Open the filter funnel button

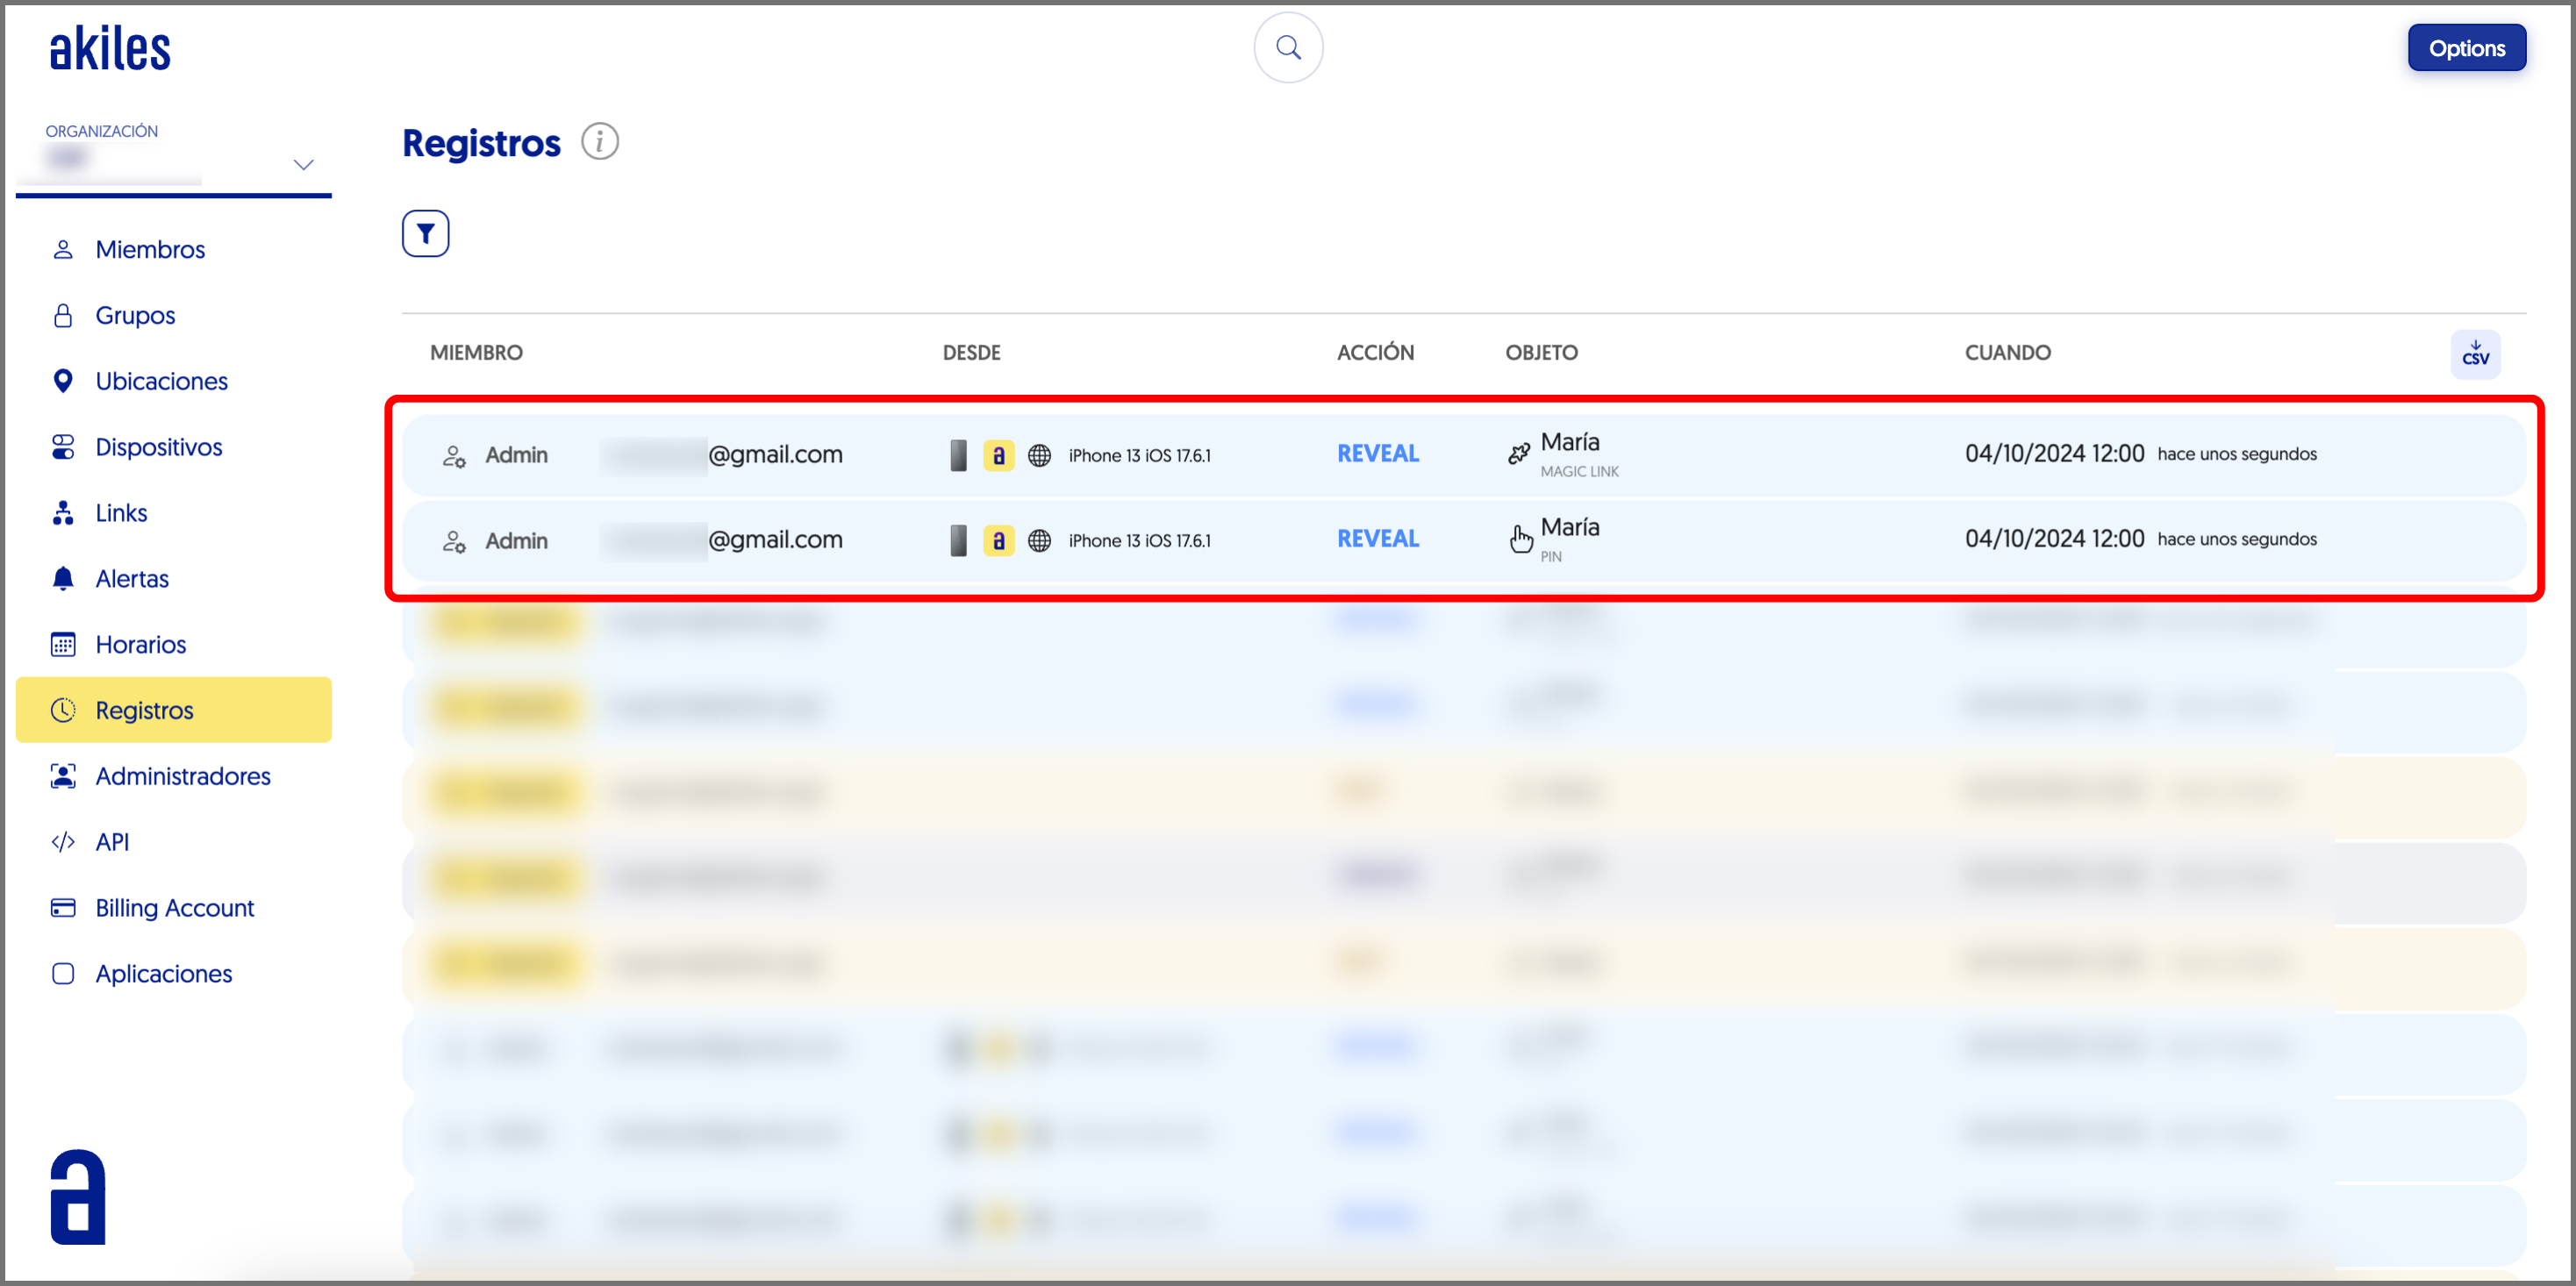point(425,233)
